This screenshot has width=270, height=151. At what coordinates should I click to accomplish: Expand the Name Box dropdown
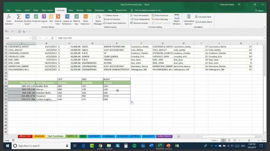coord(30,38)
